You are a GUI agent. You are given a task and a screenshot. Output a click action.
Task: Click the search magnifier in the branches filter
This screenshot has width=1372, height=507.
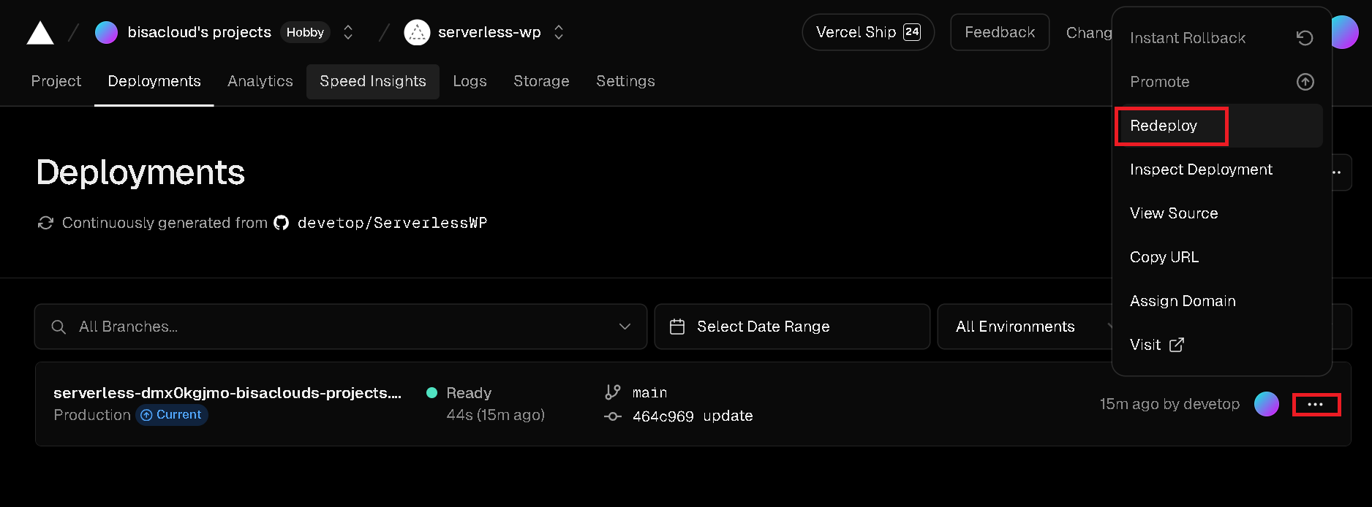point(59,326)
